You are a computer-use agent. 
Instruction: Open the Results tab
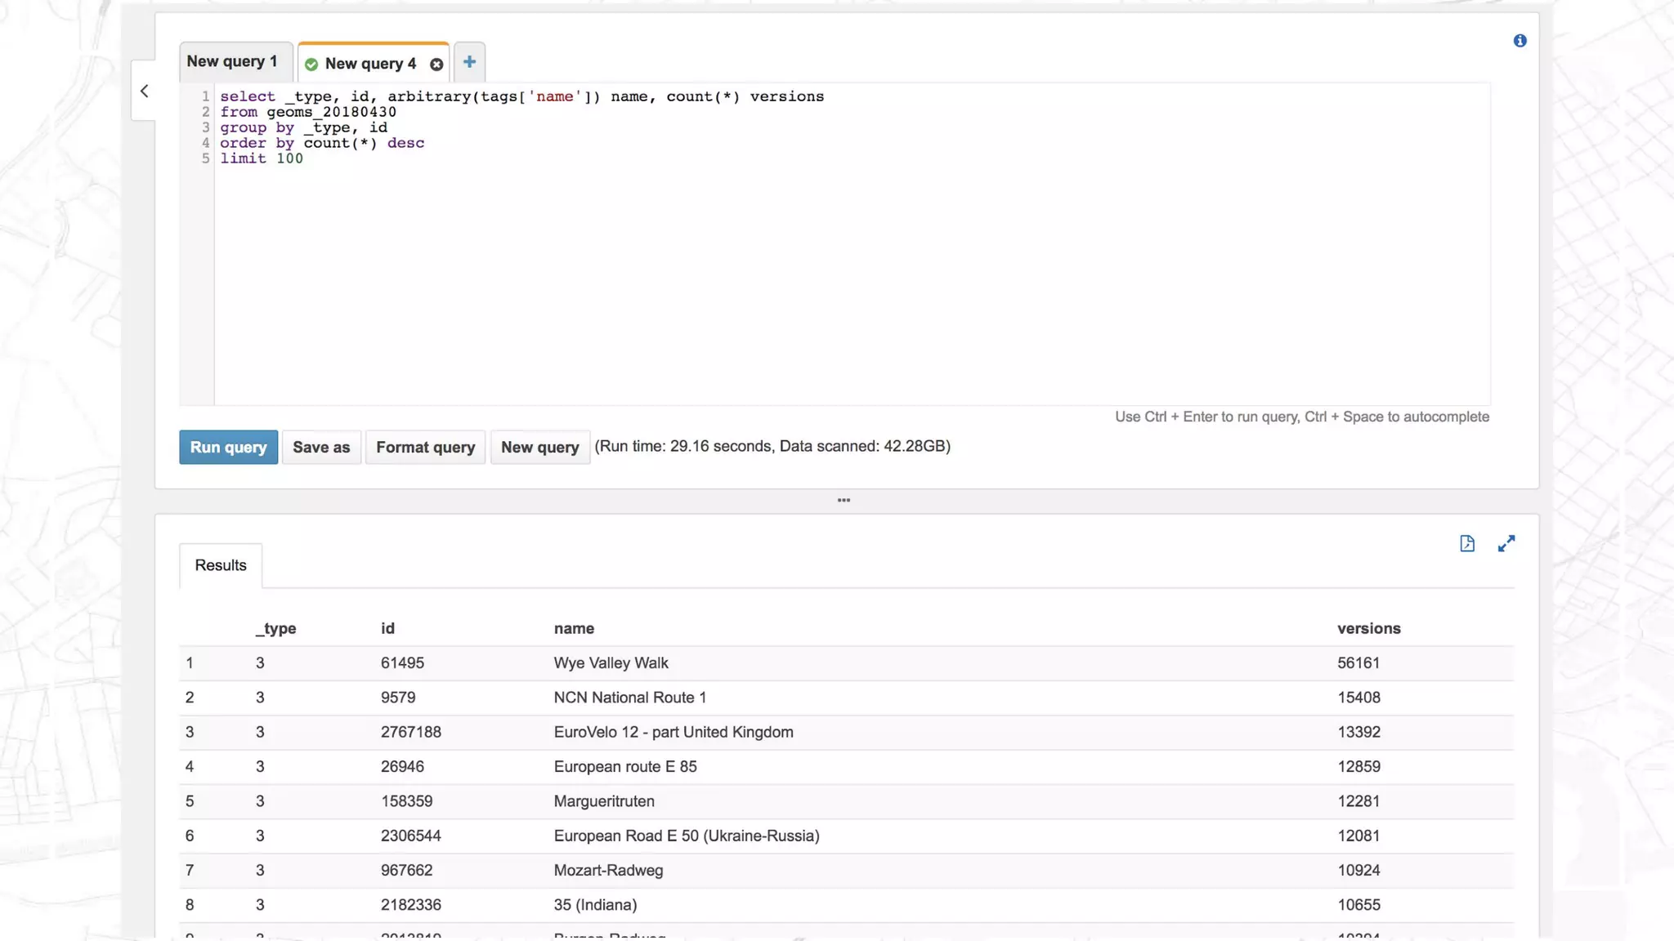coord(221,565)
